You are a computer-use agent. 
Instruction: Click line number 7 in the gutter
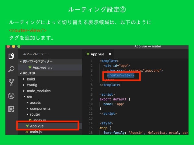tap(92, 90)
